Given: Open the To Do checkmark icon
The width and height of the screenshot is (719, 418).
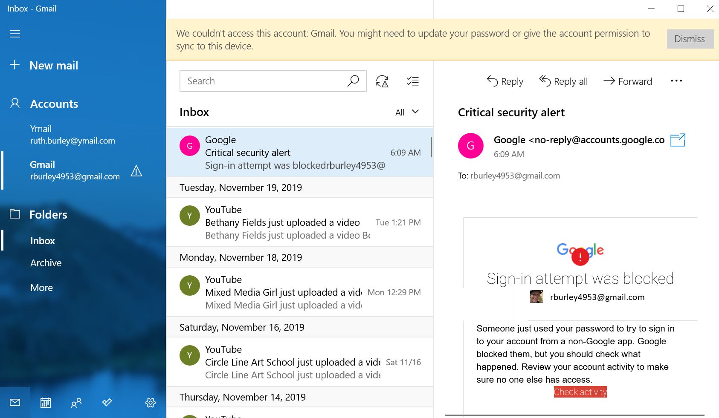Looking at the screenshot, I should pyautogui.click(x=107, y=402).
